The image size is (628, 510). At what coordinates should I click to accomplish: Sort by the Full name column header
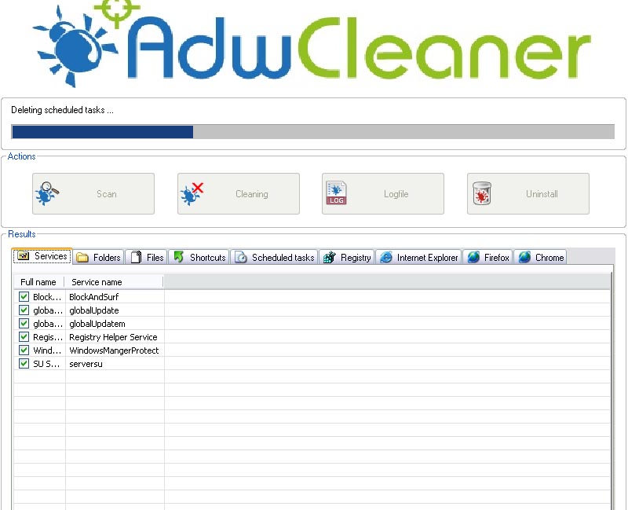point(38,282)
